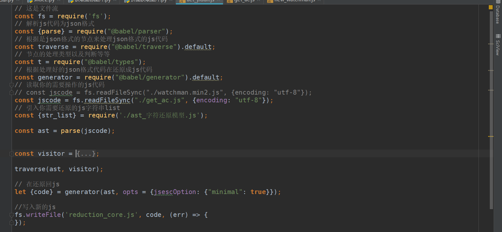Open the SciView tool window

[498, 44]
